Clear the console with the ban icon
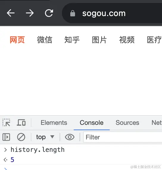 (21, 137)
